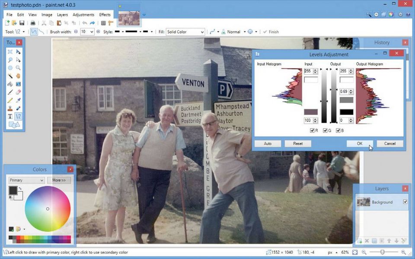Expand the Primary color selector dropdown
This screenshot has height=259, width=415.
pos(26,180)
